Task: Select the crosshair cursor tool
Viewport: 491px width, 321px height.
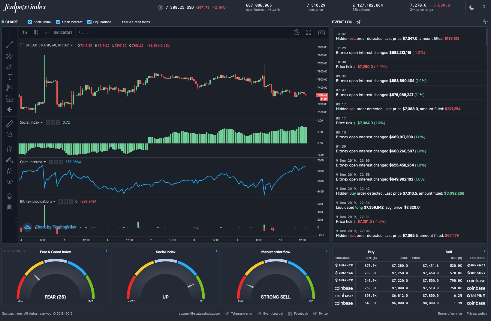Action: coord(10,34)
